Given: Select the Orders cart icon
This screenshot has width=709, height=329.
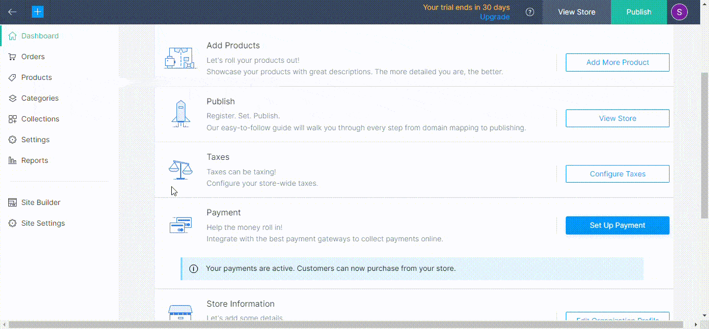Looking at the screenshot, I should 12,57.
